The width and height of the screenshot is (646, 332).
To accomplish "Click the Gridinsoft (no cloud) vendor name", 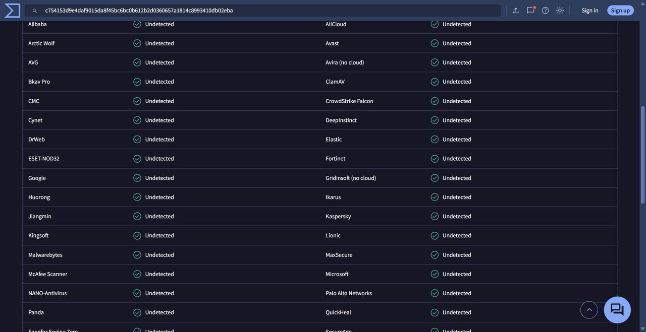I will (x=351, y=178).
